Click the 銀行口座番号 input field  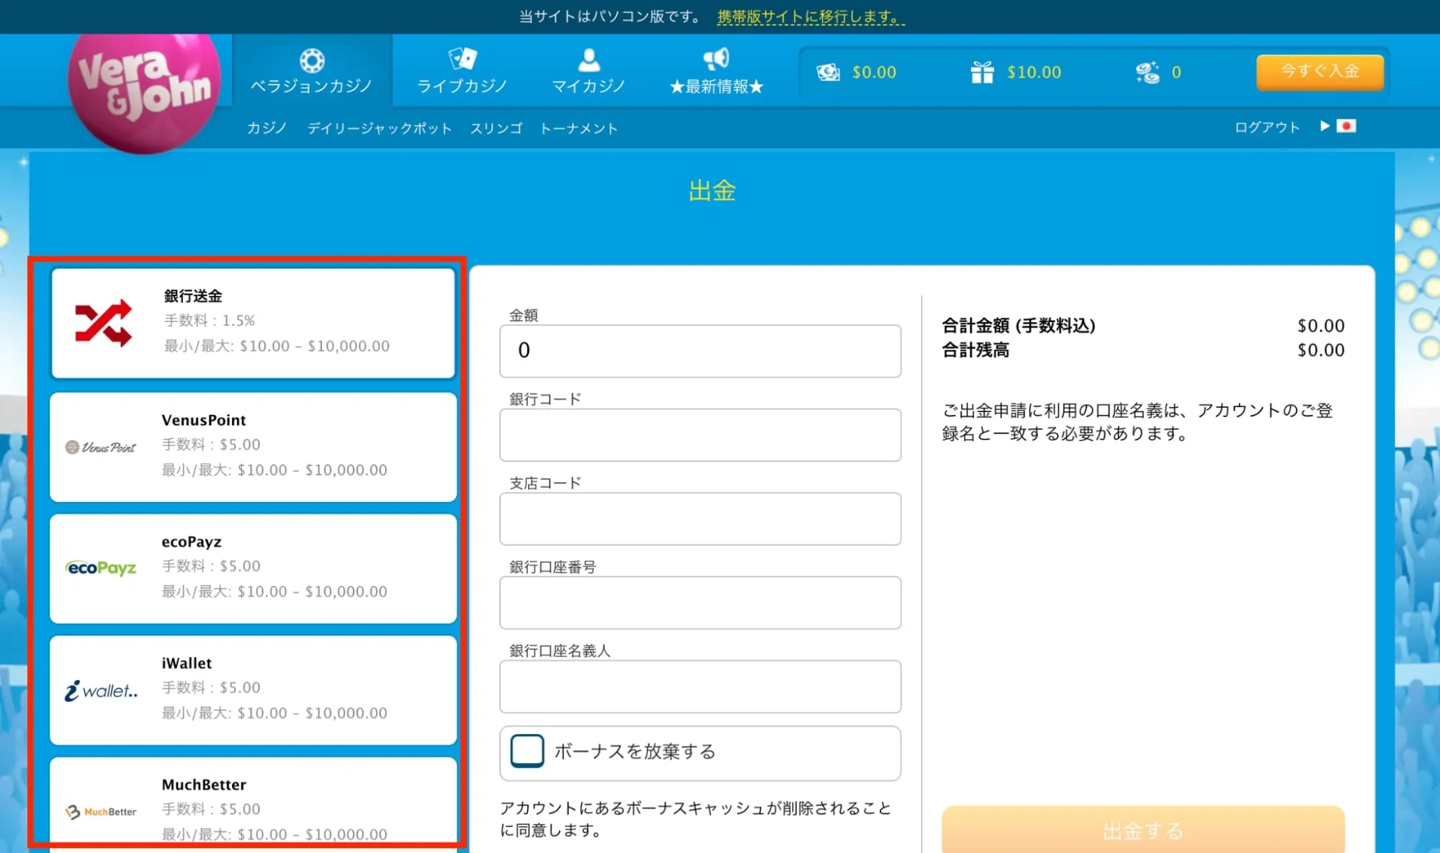point(700,602)
